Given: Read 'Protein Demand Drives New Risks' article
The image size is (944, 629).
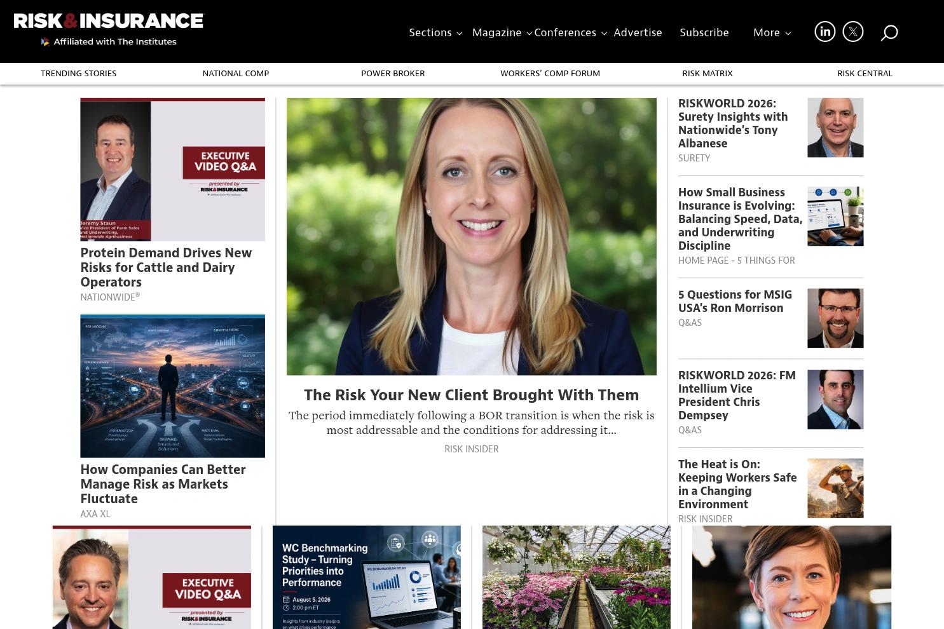Looking at the screenshot, I should tap(166, 267).
